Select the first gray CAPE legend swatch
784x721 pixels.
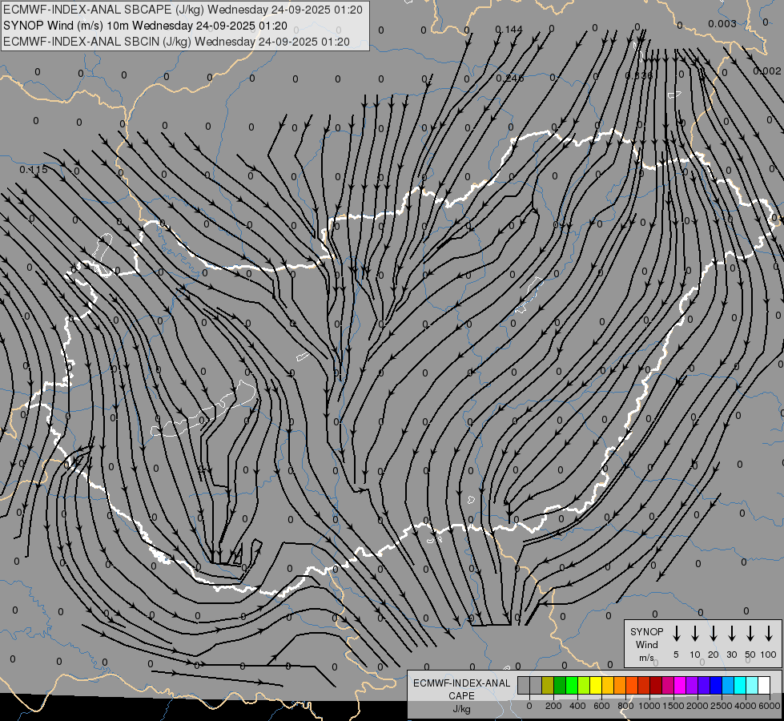pos(524,685)
